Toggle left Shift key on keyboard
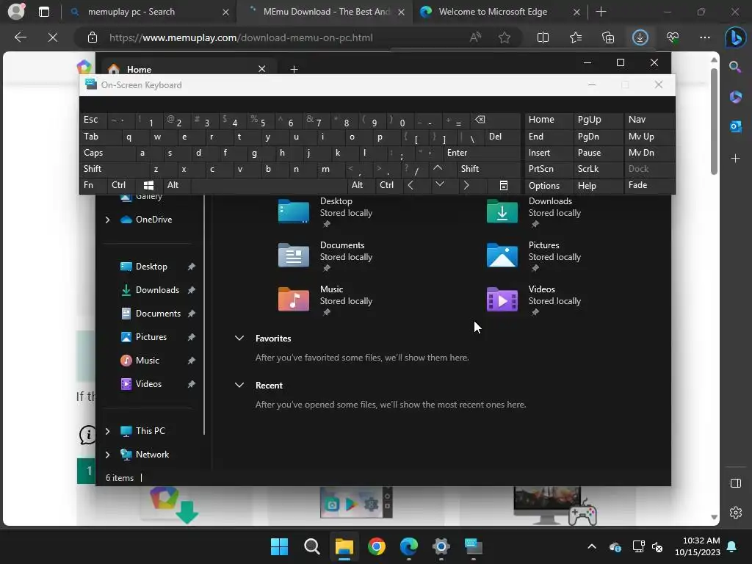The height and width of the screenshot is (564, 752). [x=114, y=169]
